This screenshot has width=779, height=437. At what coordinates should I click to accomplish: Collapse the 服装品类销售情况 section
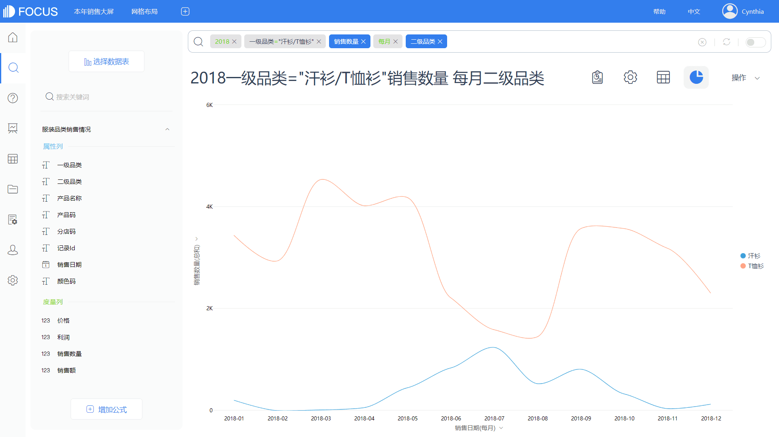tap(167, 129)
